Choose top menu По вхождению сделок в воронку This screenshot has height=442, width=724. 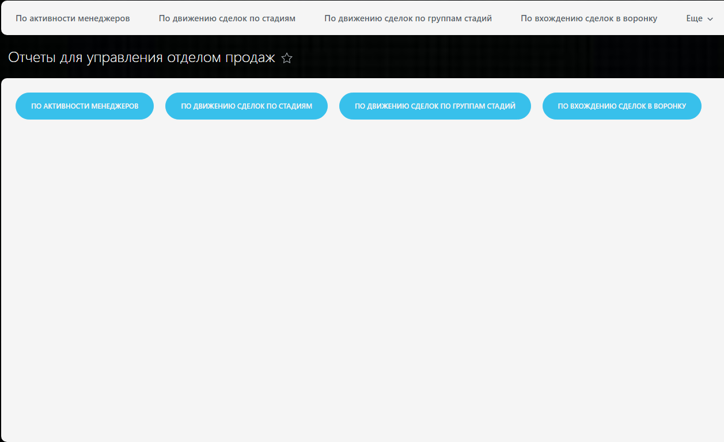tap(589, 18)
